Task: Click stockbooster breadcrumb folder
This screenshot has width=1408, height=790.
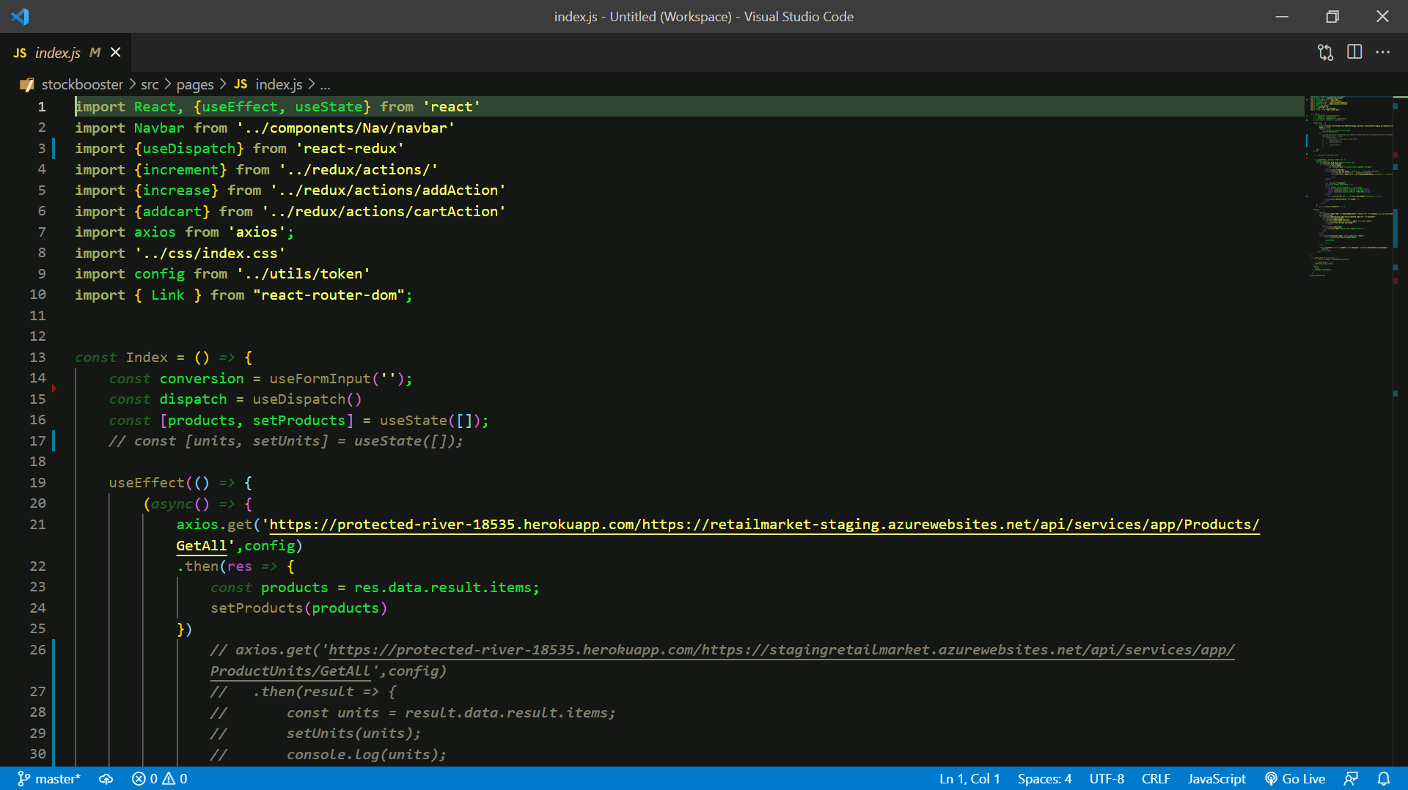Action: (x=82, y=84)
